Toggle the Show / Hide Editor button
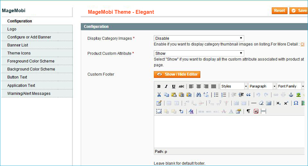 [x=177, y=74]
